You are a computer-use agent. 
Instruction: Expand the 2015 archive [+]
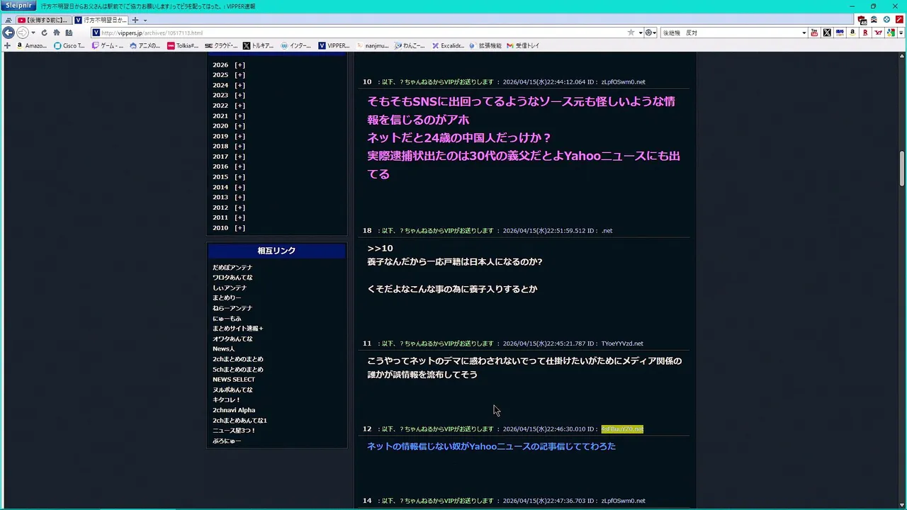pyautogui.click(x=240, y=177)
